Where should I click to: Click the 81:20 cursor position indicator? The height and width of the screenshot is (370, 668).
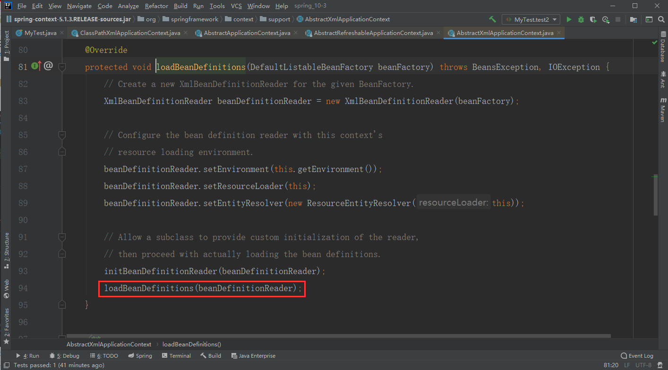point(611,365)
